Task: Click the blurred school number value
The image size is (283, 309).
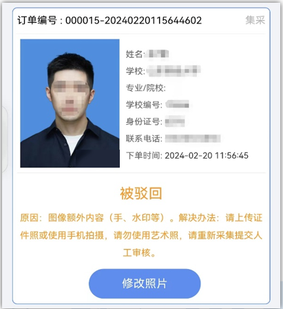Action: click(178, 105)
